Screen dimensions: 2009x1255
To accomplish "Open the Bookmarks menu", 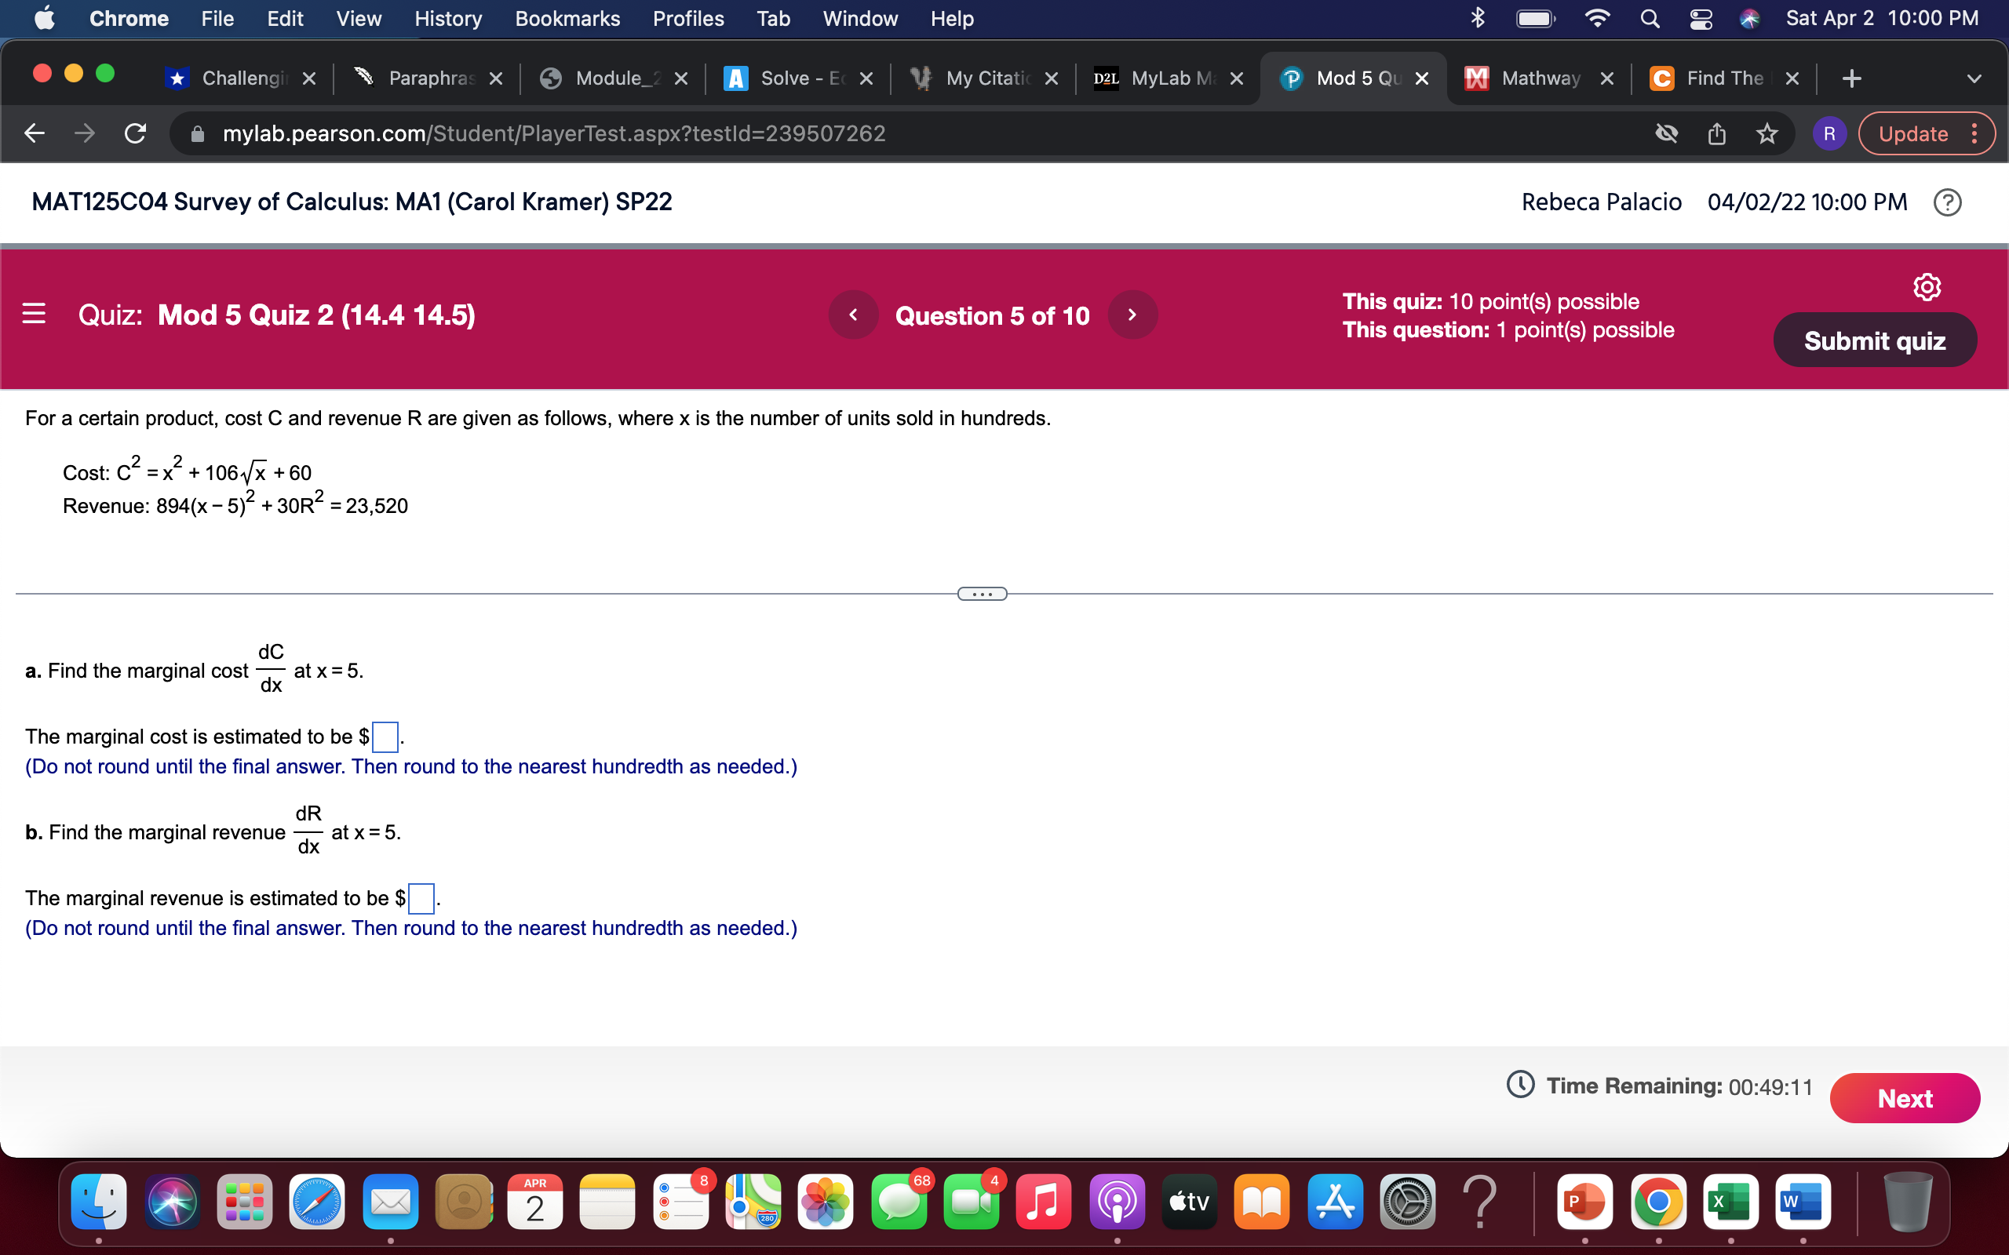I will 567,17.
